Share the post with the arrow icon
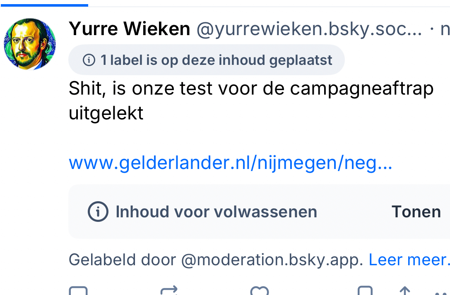450x295 pixels. (405, 291)
